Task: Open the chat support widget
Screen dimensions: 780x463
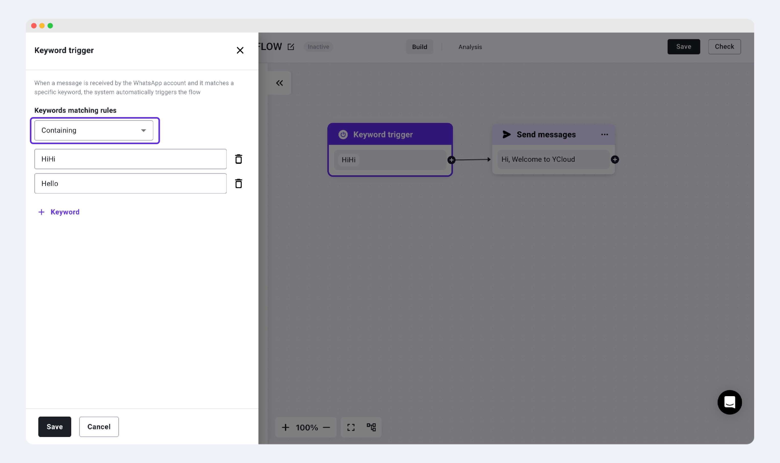Action: 729,402
